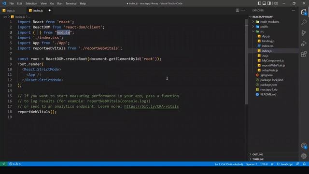Open the editor More Actions ellipsis
The height and width of the screenshot is (174, 309).
click(x=243, y=10)
